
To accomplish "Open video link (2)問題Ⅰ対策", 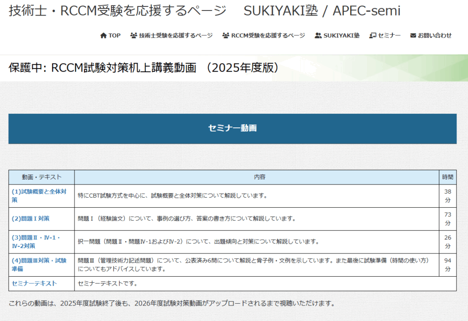I will pos(31,219).
